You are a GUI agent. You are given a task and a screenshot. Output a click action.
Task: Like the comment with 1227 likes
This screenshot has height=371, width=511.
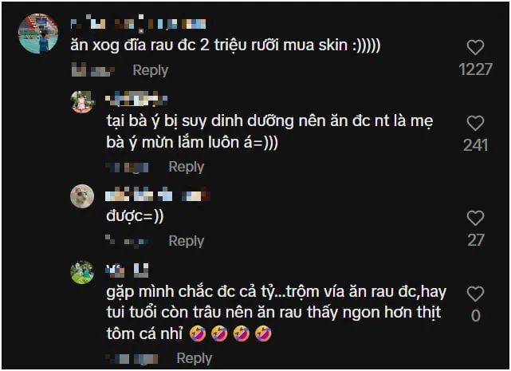(475, 47)
